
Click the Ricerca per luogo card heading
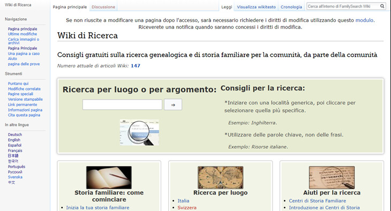click(221, 193)
